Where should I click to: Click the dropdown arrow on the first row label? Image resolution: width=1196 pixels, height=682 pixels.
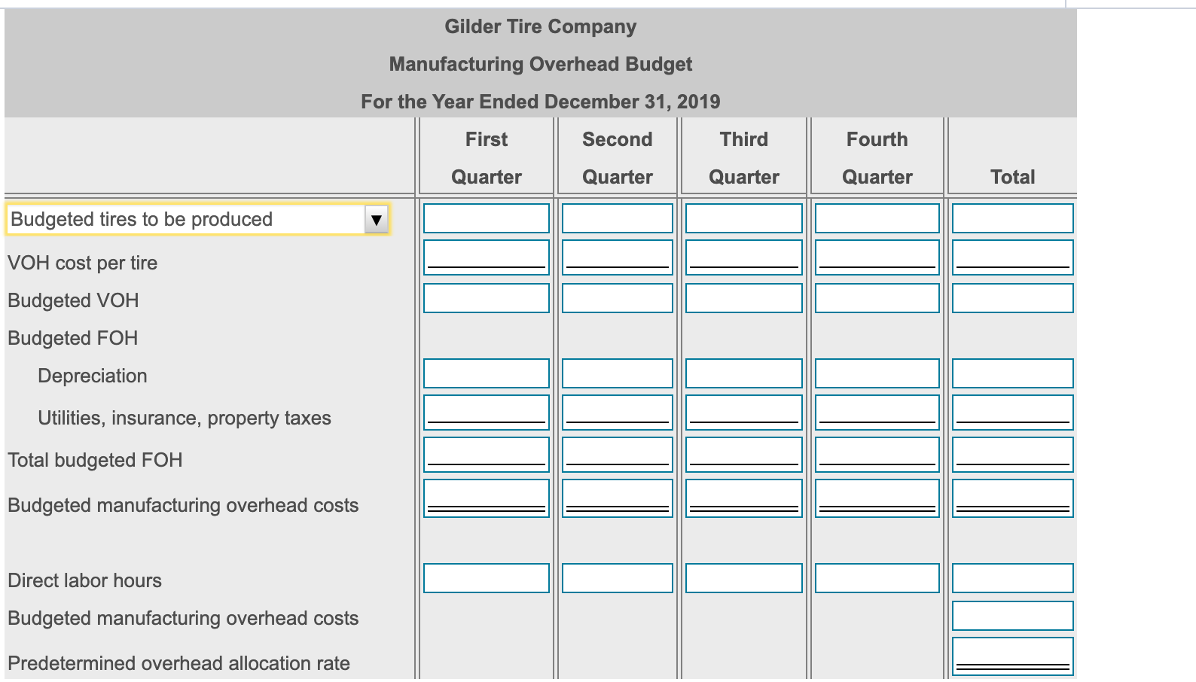pyautogui.click(x=377, y=220)
